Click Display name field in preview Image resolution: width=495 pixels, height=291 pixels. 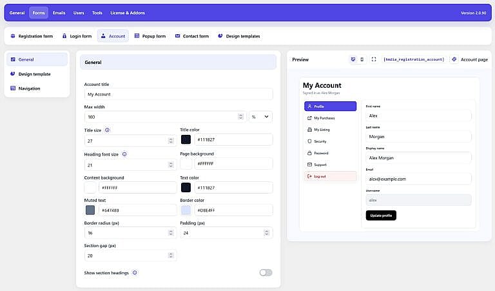(418, 157)
